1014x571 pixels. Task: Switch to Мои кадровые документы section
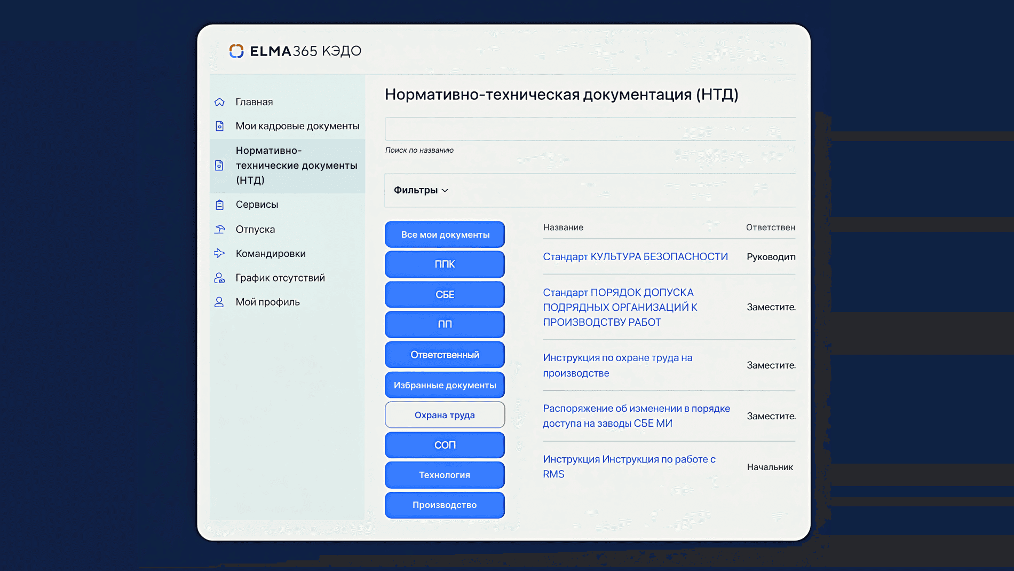pyautogui.click(x=297, y=126)
